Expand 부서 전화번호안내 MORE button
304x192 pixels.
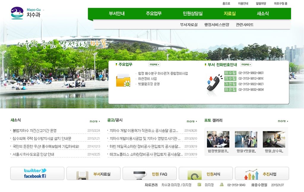tap(246, 64)
